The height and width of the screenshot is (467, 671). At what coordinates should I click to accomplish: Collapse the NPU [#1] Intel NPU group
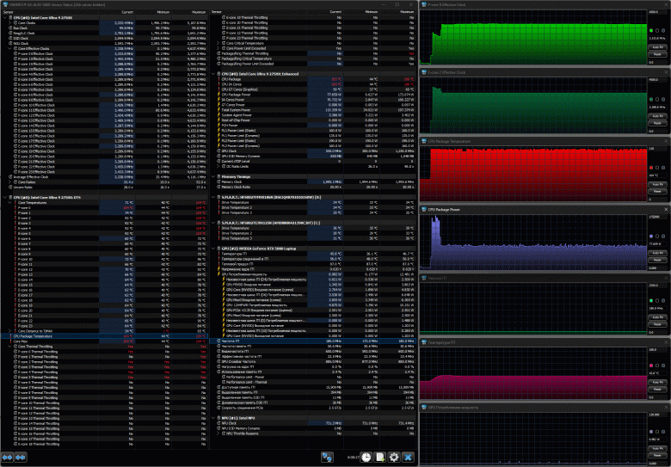click(x=213, y=418)
